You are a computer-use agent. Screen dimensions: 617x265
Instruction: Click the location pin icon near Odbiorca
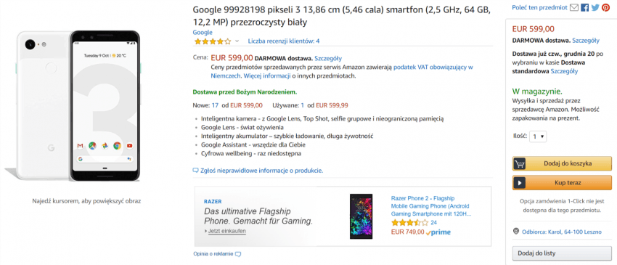pyautogui.click(x=516, y=231)
